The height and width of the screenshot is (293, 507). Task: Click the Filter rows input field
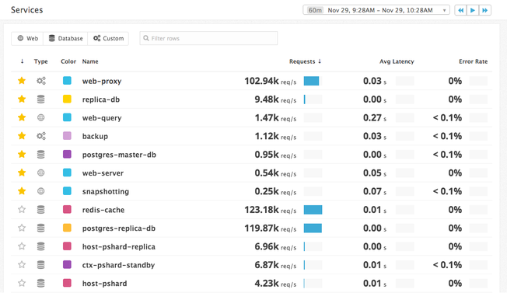pyautogui.click(x=208, y=38)
